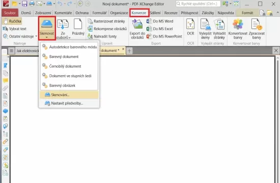The width and height of the screenshot is (280, 183).
Task: Open dropdown arrow next to quick toolbar scanner icon
Action: (x=54, y=4)
